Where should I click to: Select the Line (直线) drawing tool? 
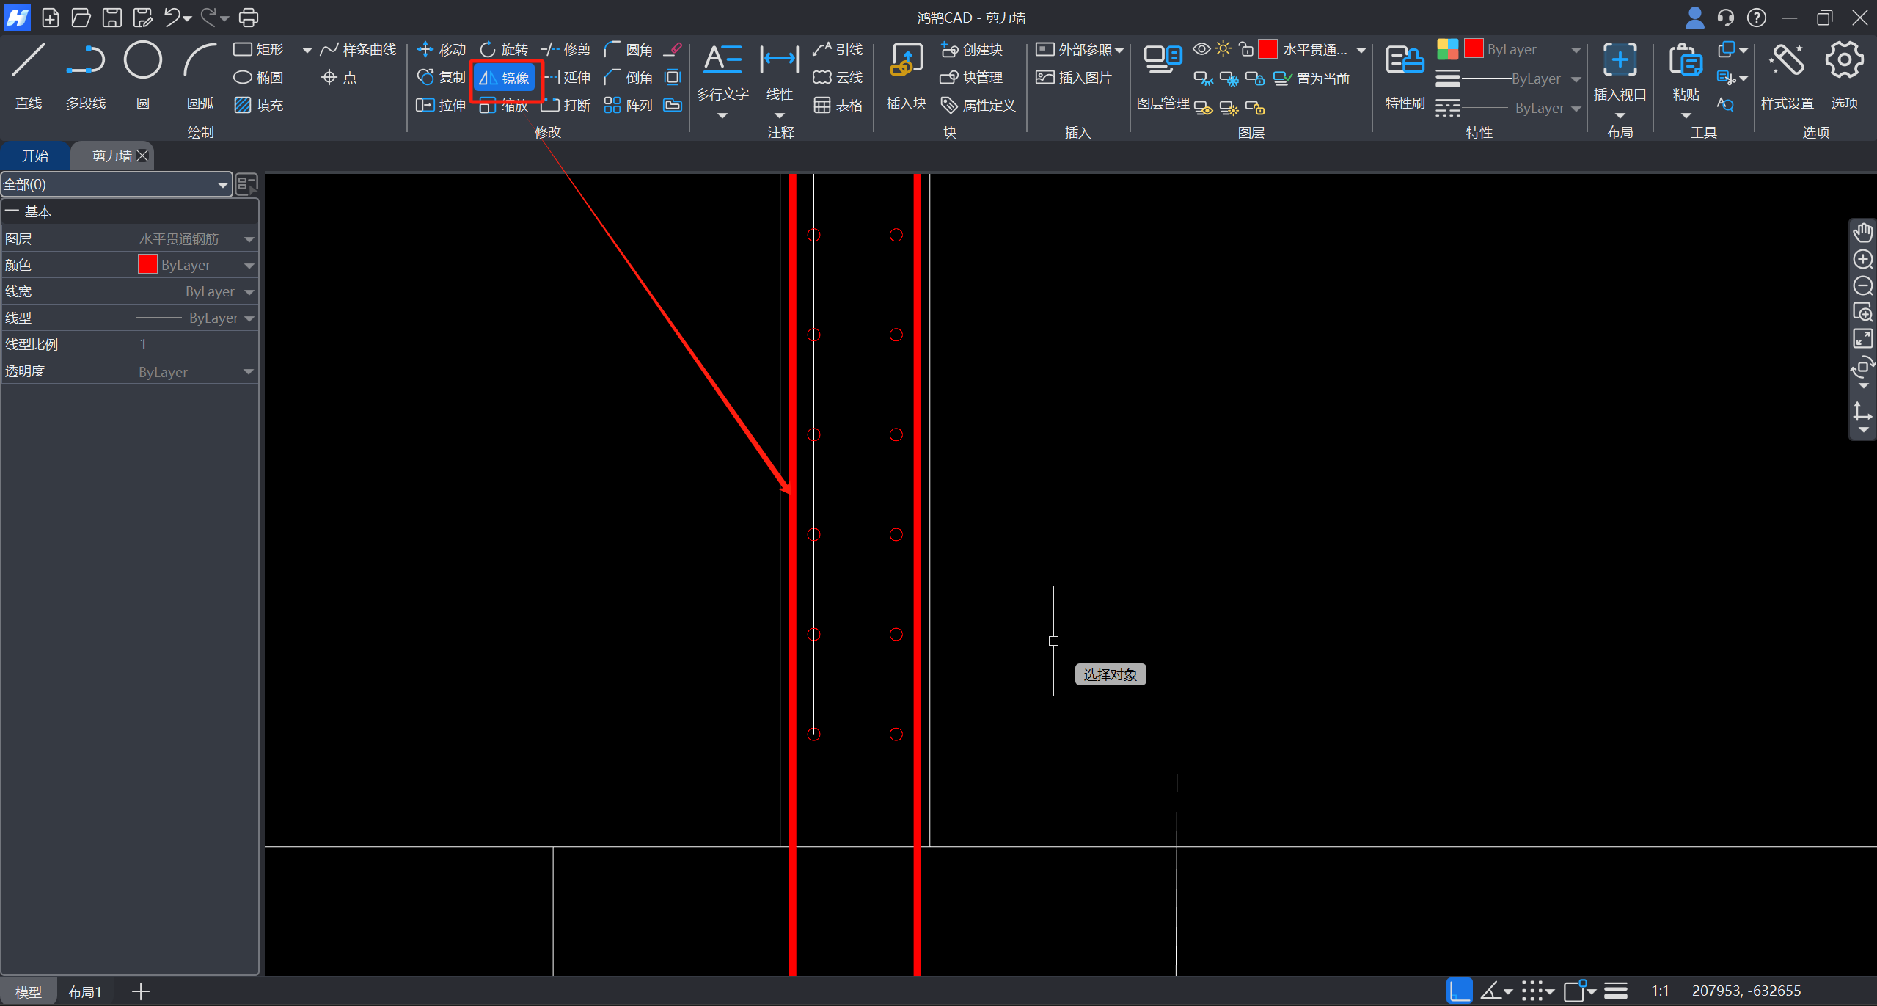tap(29, 61)
